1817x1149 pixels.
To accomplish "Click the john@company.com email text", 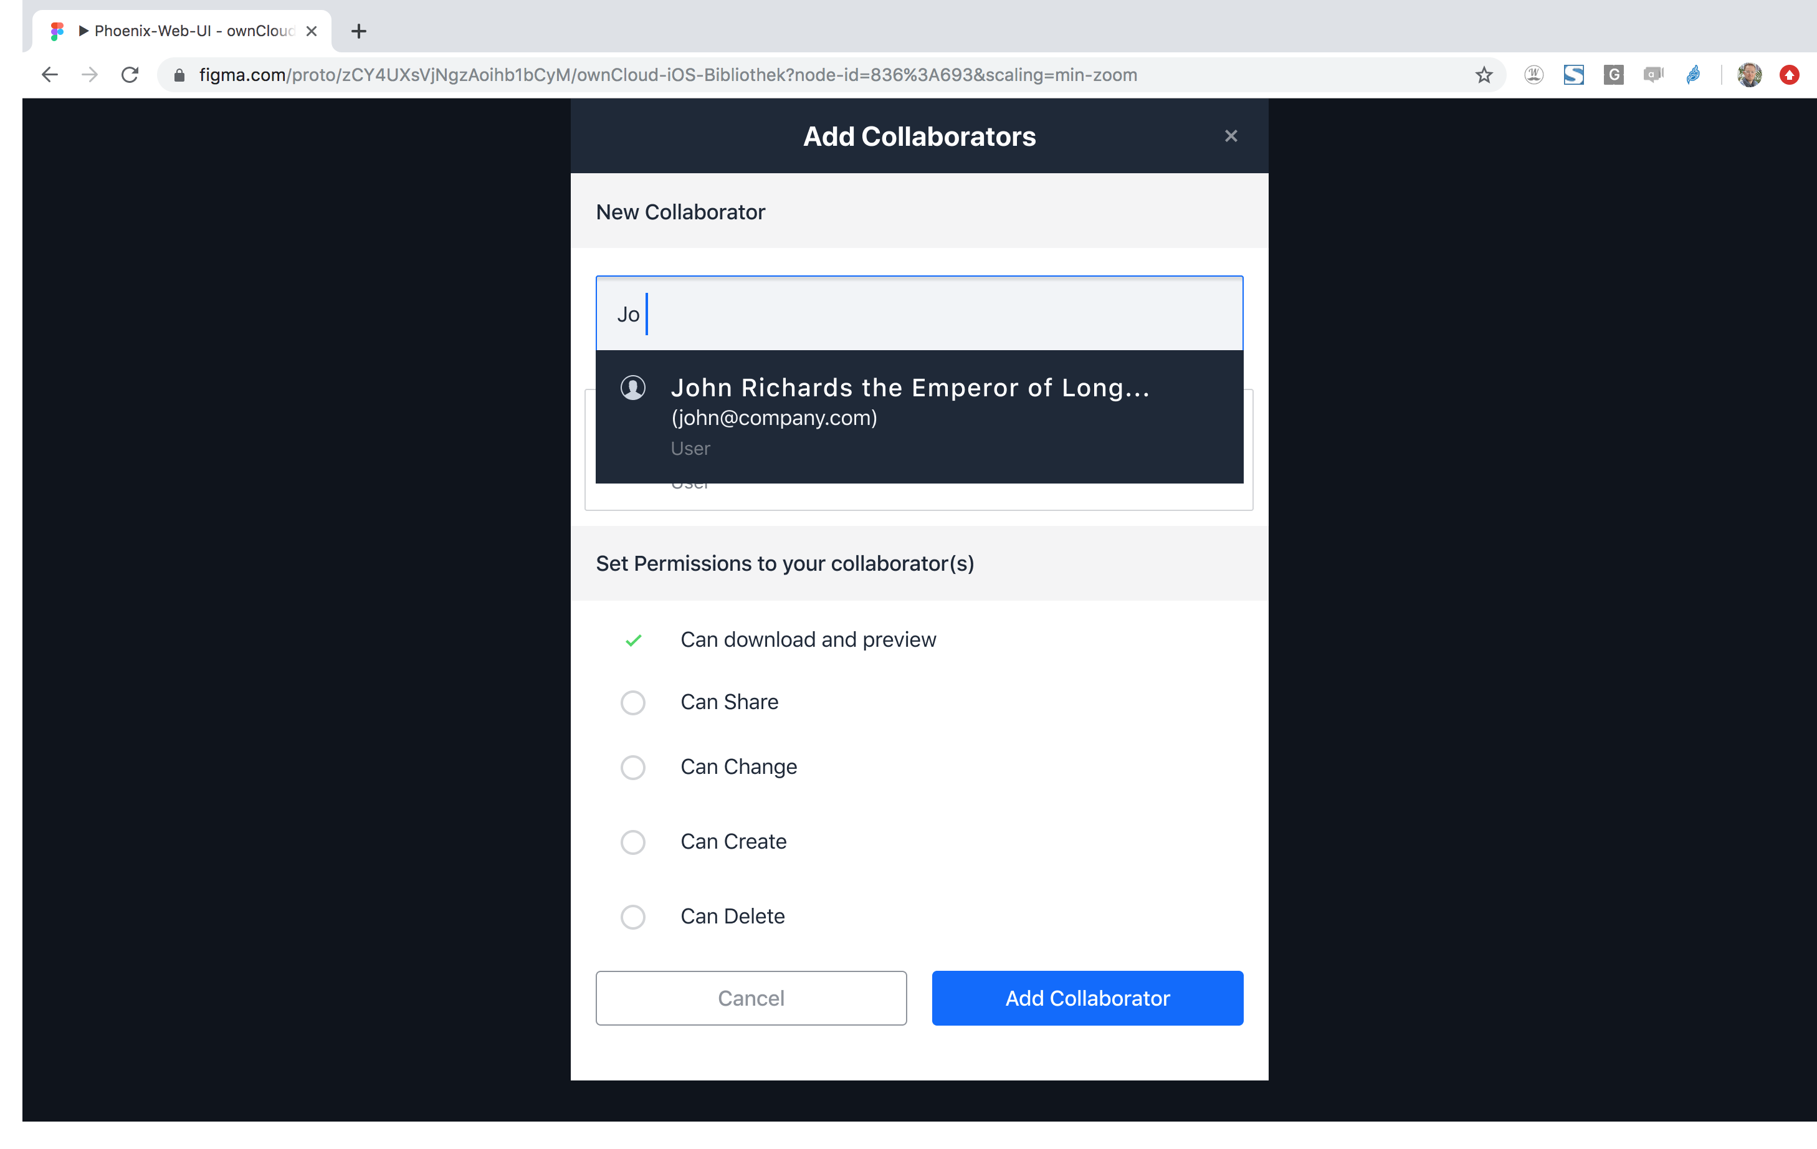I will (774, 417).
